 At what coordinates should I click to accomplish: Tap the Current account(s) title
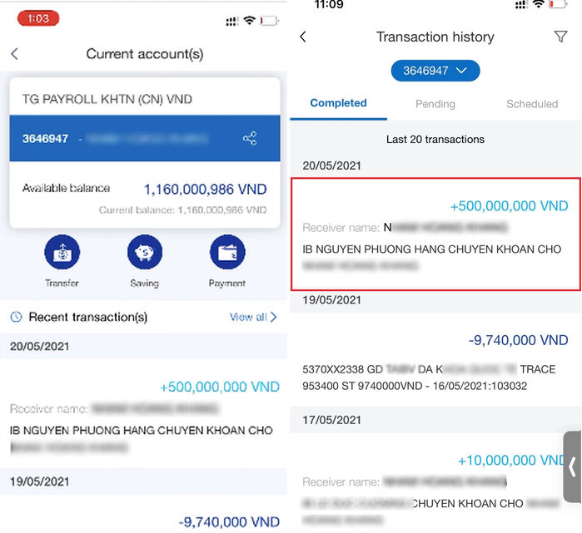pos(145,54)
